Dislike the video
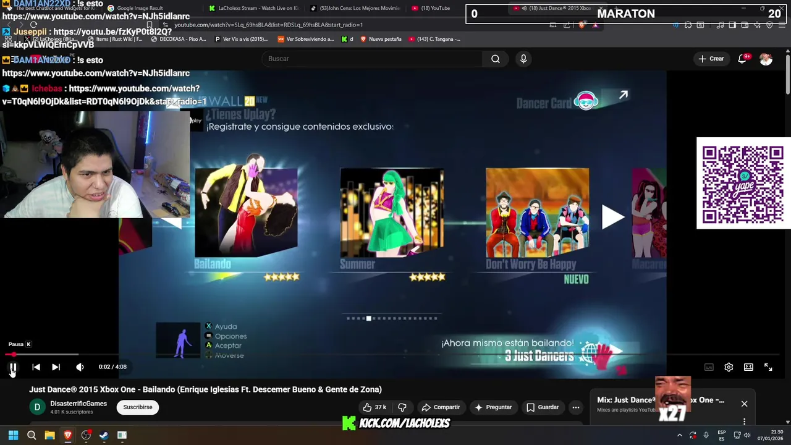The height and width of the screenshot is (445, 791). point(402,407)
